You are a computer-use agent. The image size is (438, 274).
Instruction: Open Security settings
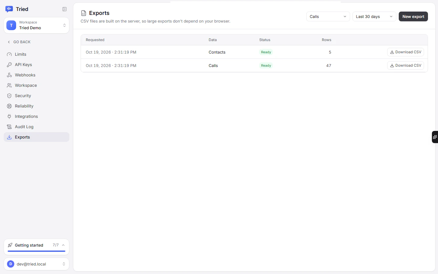click(36, 96)
